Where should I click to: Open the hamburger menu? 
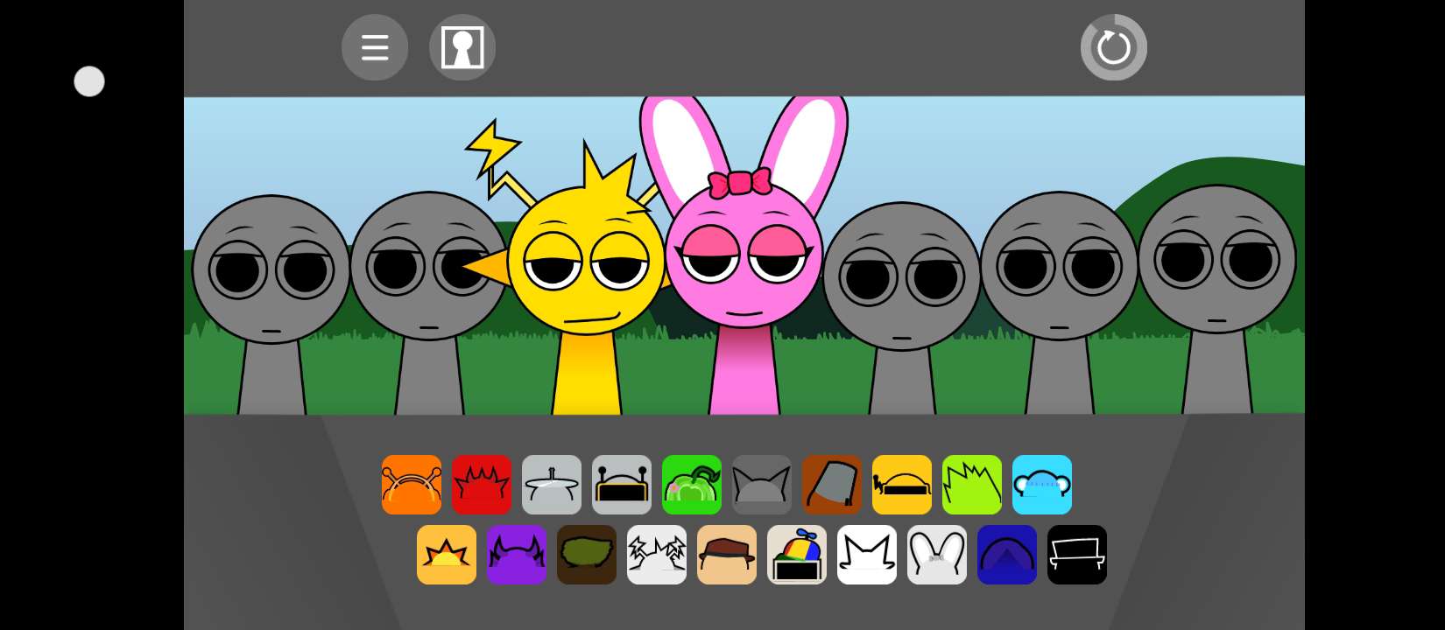click(x=375, y=47)
